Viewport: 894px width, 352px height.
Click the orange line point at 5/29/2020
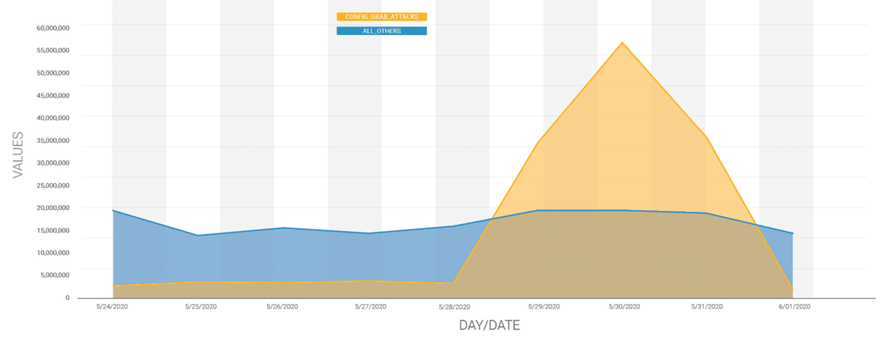point(538,142)
